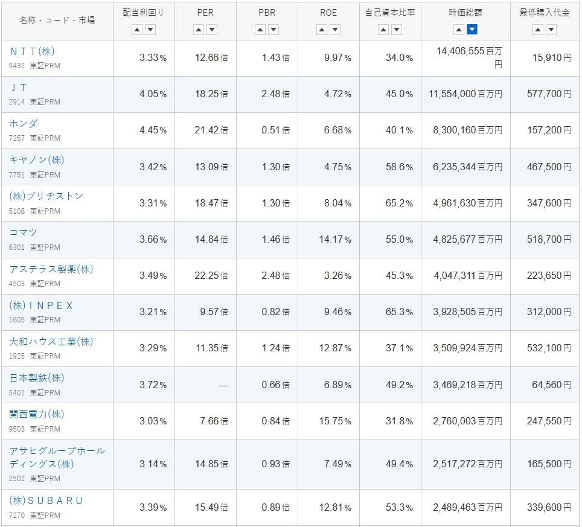Screen dimensions: 582x527
Task: Sort 時価総額 column ascending
Action: point(459,30)
